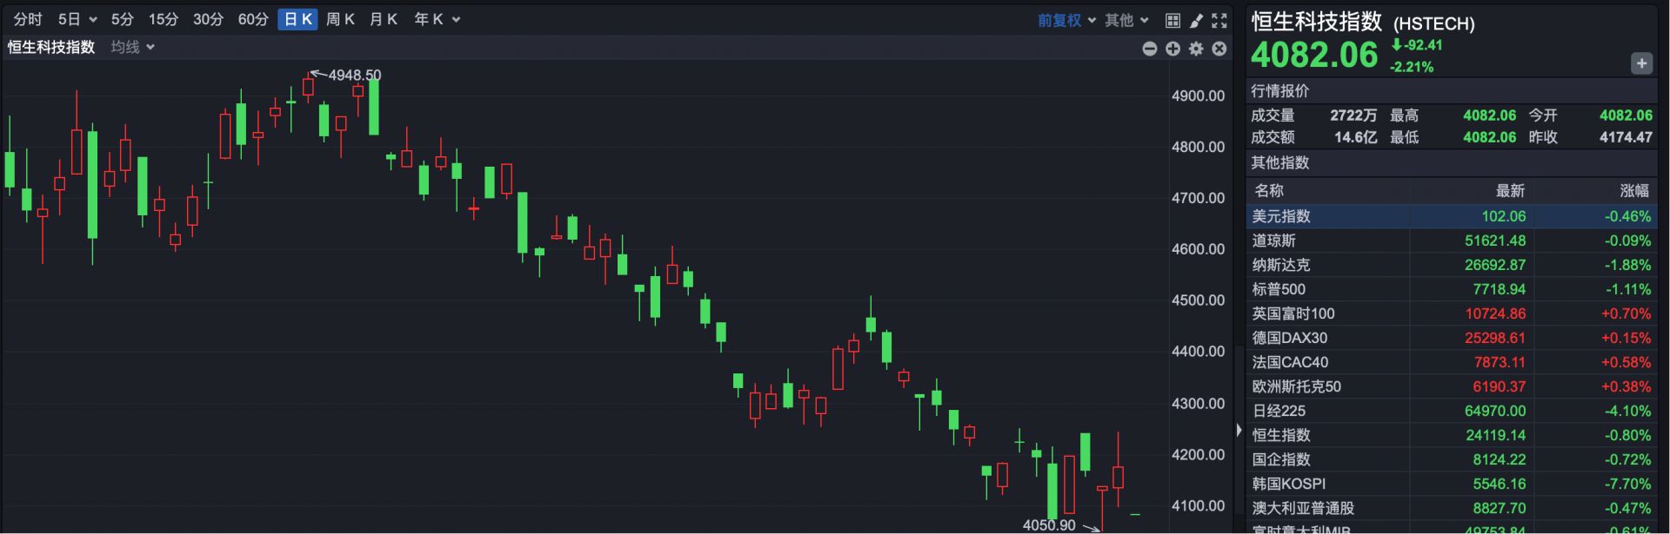Click the 4050.90 low price marker
The width and height of the screenshot is (1670, 534).
pos(1049,525)
